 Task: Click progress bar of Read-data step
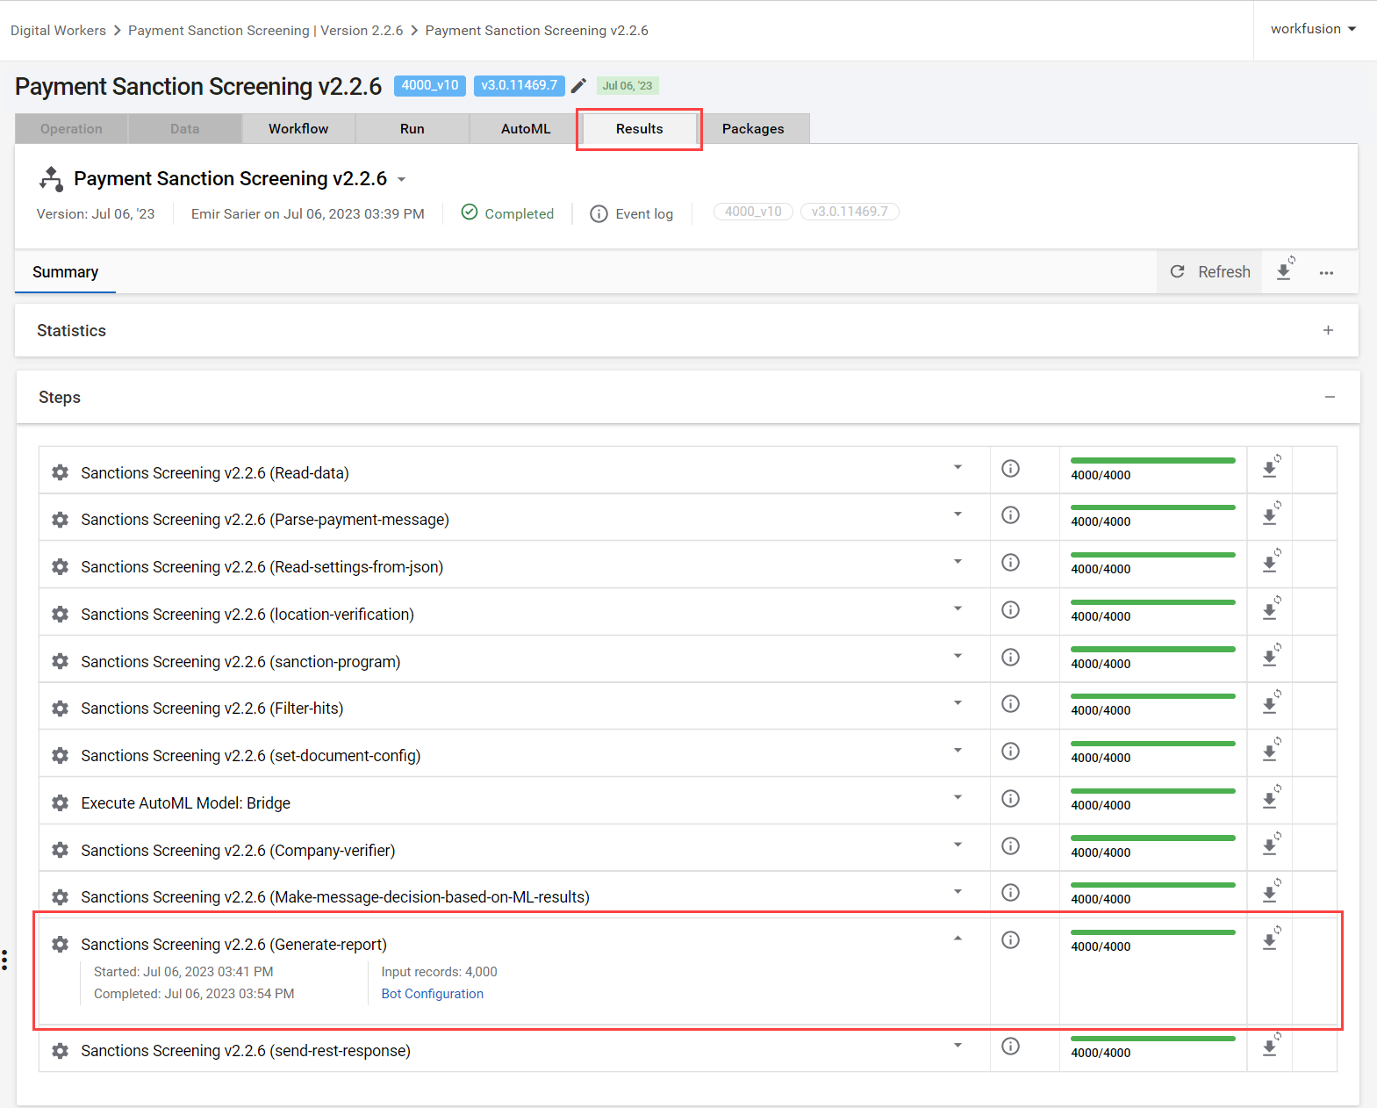click(x=1153, y=461)
